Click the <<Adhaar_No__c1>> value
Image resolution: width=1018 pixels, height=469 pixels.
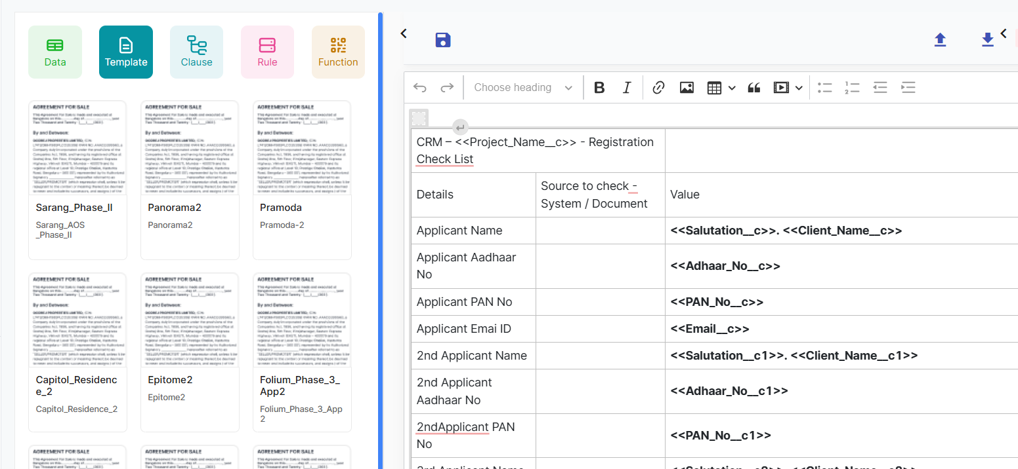[x=729, y=391]
